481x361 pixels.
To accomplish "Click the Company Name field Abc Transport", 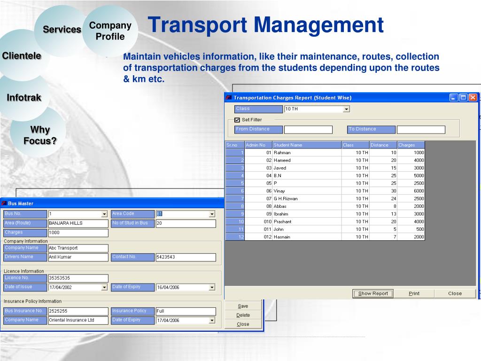I will coord(78,248).
